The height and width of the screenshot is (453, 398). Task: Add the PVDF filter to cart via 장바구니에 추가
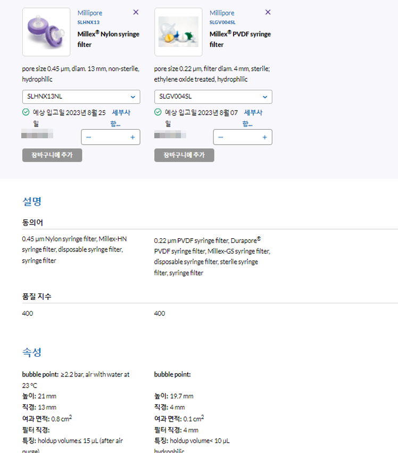pyautogui.click(x=183, y=155)
